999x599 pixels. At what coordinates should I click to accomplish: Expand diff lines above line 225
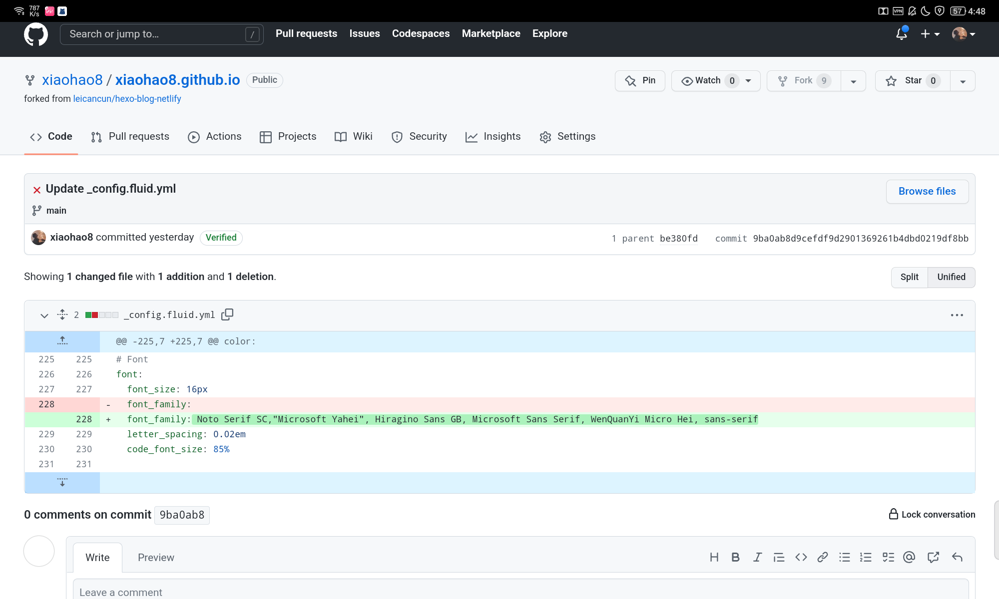62,341
